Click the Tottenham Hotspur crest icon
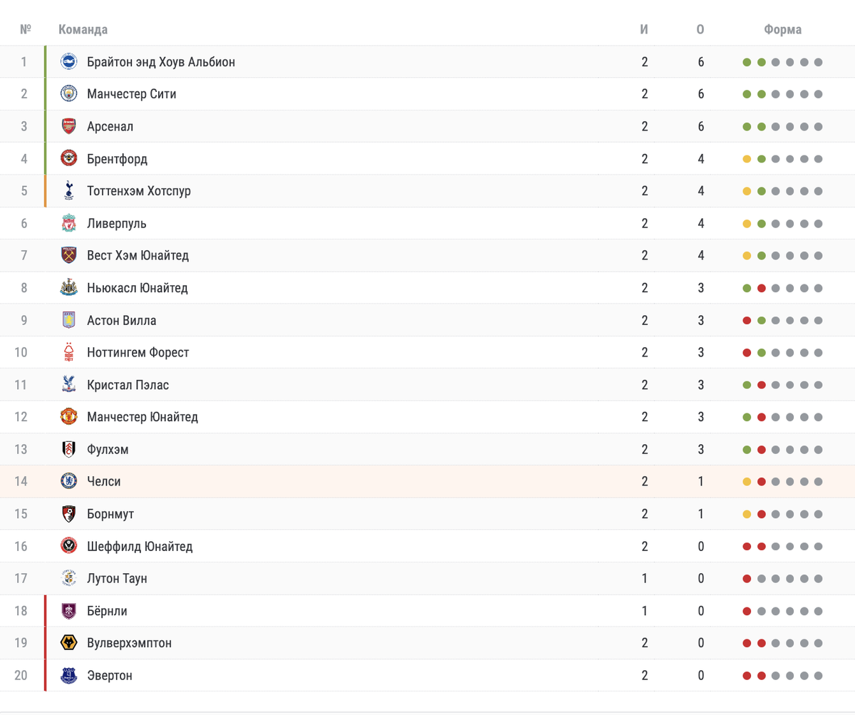Image resolution: width=855 pixels, height=715 pixels. click(68, 191)
